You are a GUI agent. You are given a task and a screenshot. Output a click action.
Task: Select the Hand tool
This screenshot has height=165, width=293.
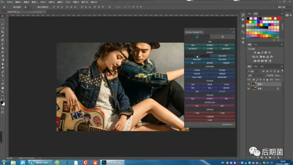click(3, 88)
